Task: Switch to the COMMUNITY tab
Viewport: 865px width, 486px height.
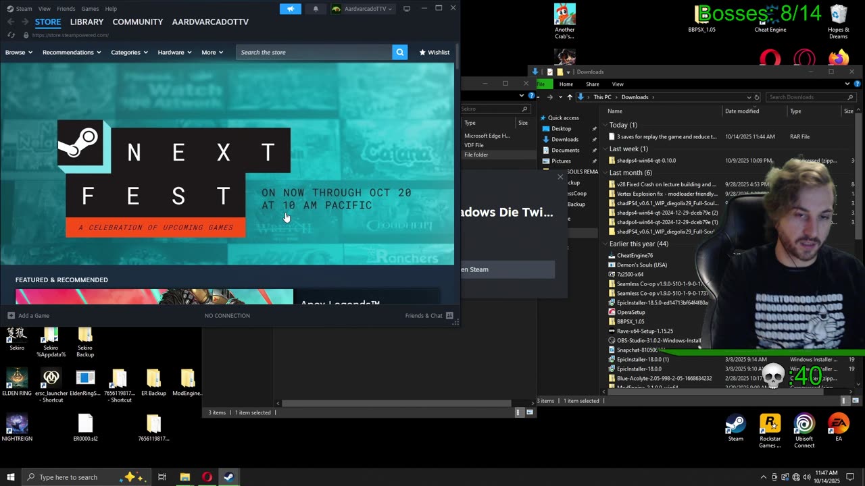Action: 138,22
